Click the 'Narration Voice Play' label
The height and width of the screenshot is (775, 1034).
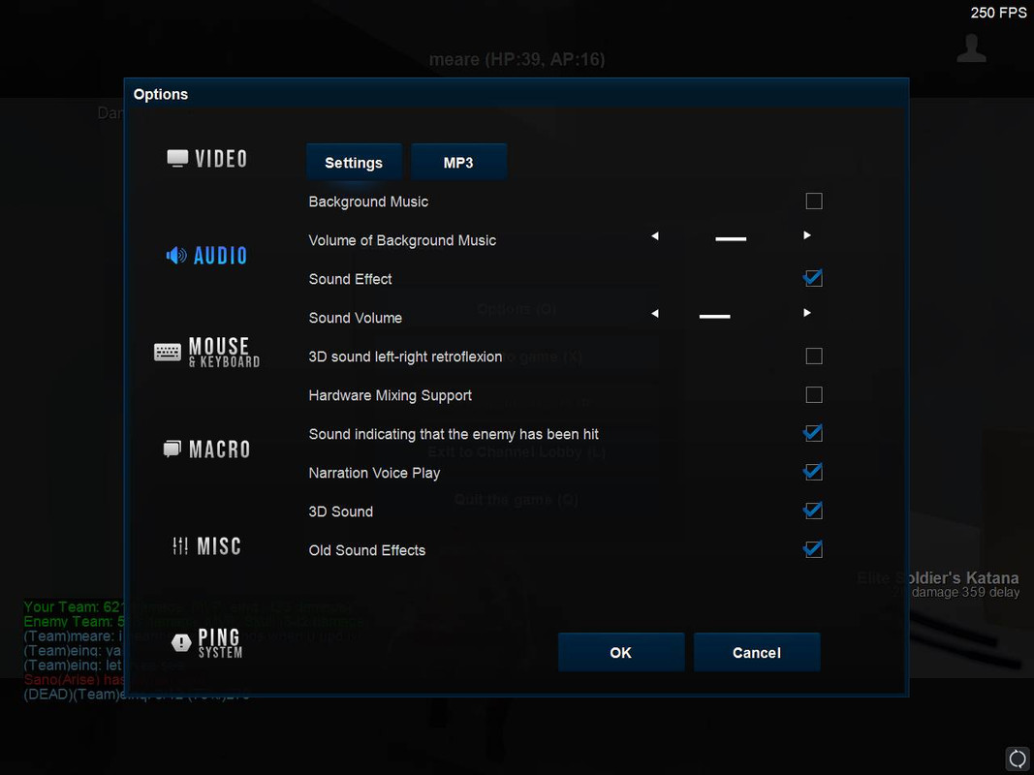[375, 473]
